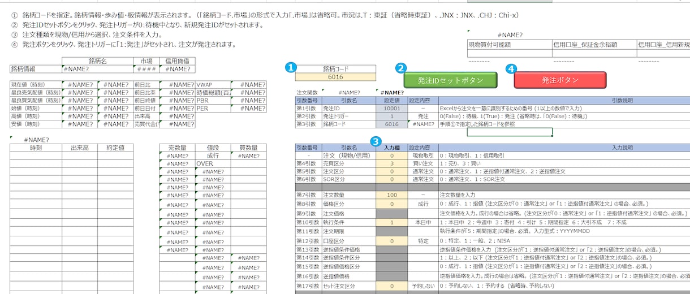Select the 10001 value in the 発注ID row
Image resolution: width=690 pixels, height=294 pixels.
tap(391, 108)
